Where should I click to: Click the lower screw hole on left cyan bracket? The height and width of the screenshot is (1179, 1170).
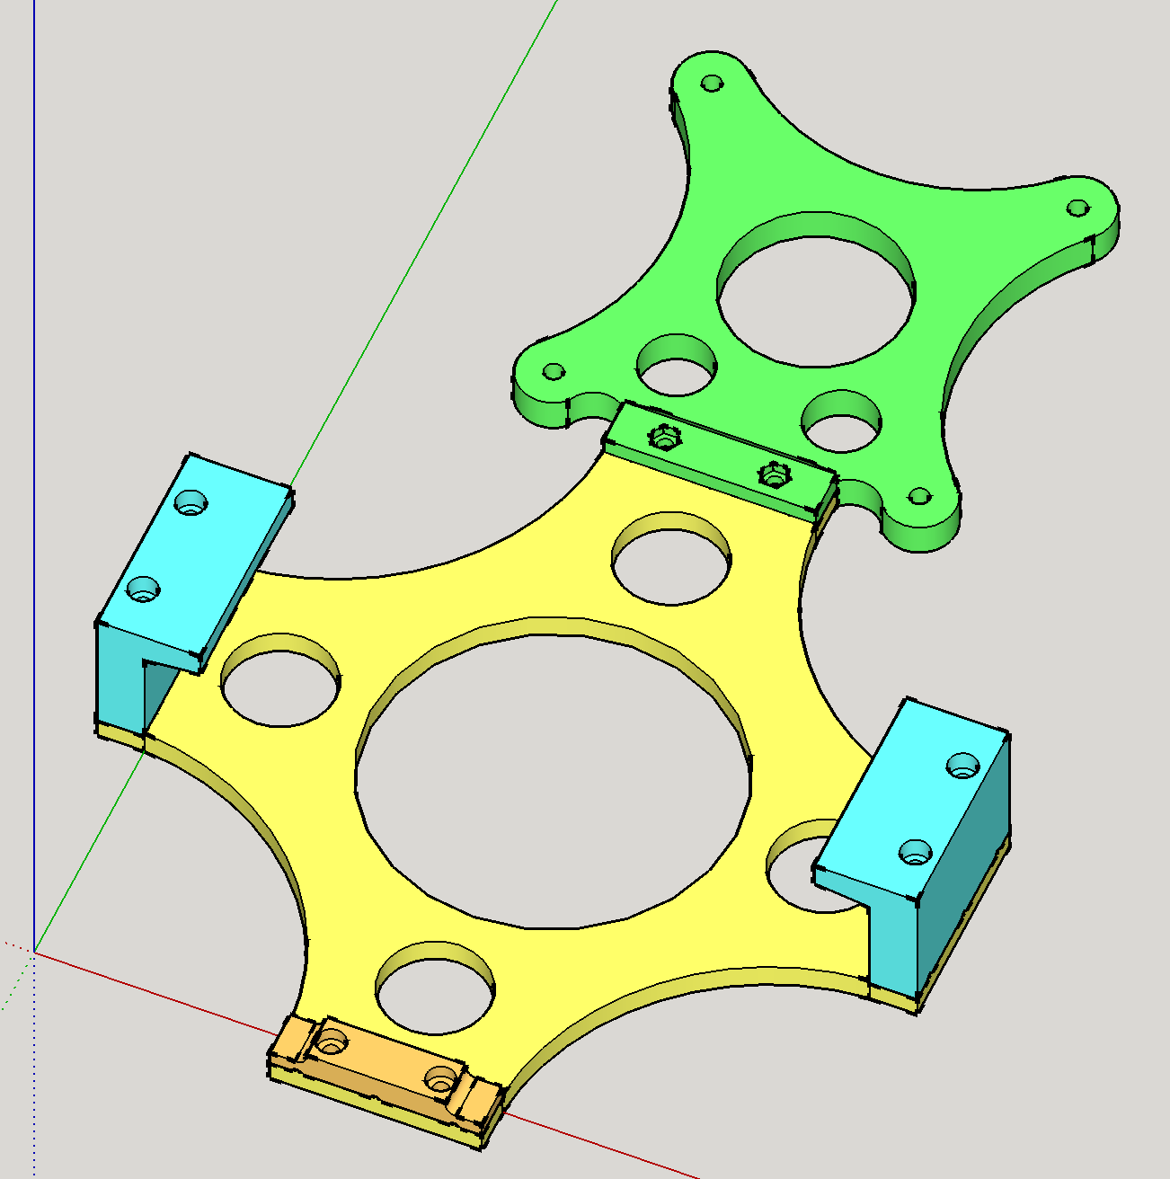pos(143,589)
